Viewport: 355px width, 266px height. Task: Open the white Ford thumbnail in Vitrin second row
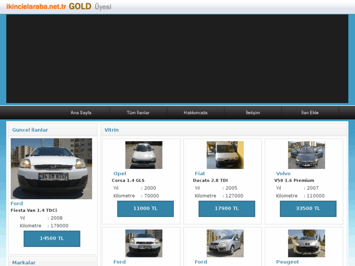coord(144,243)
